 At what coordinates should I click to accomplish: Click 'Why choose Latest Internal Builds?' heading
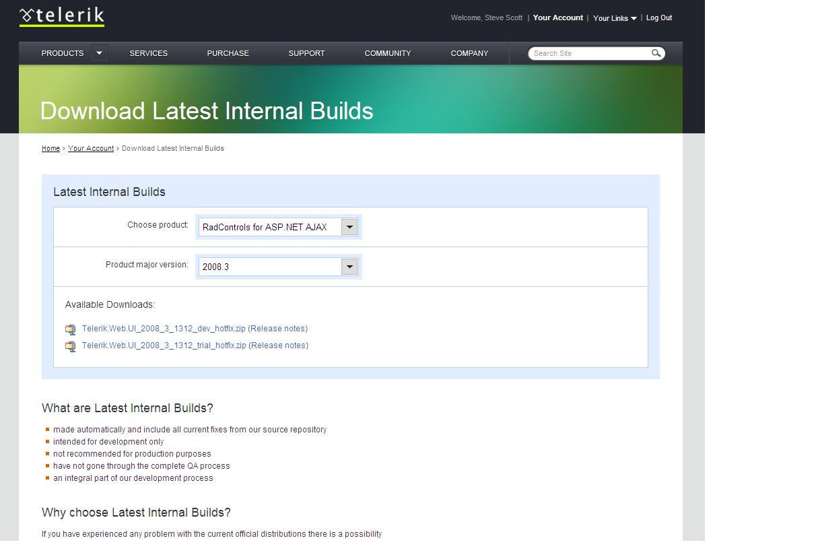[136, 513]
